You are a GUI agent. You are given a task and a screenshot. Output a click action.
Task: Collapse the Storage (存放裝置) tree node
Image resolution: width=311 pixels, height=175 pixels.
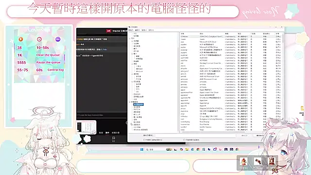click(132, 82)
